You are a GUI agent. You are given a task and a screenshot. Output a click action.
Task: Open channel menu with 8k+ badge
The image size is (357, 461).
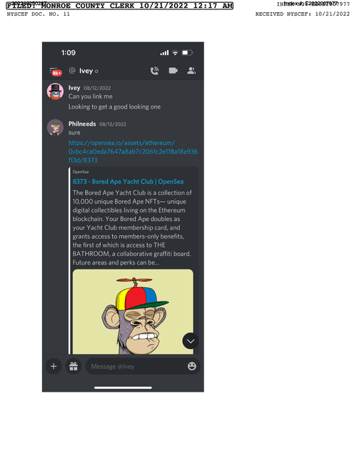click(56, 71)
